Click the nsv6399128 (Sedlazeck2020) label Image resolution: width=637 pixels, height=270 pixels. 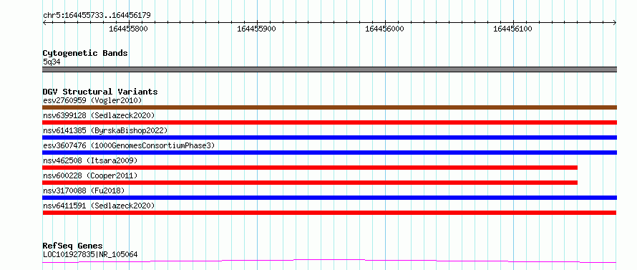click(x=99, y=115)
